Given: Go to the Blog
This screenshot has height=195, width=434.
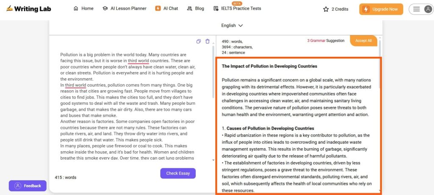Looking at the screenshot, I should [195, 8].
